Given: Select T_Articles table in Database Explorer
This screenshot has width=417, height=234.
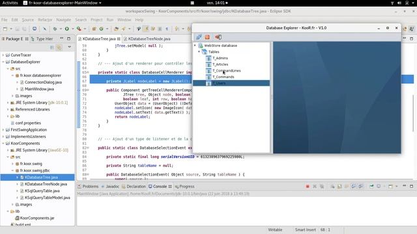Looking at the screenshot, I should [x=220, y=64].
